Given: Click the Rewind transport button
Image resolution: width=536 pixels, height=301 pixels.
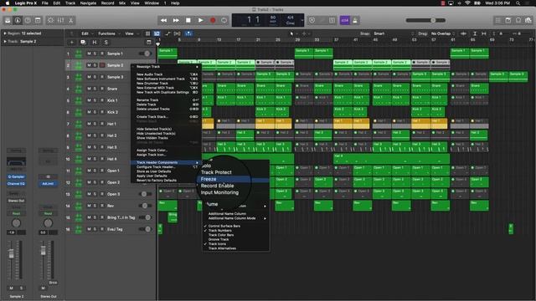Looking at the screenshot, I should [x=164, y=20].
